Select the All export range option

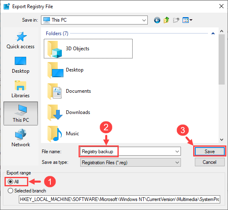pos(13,181)
